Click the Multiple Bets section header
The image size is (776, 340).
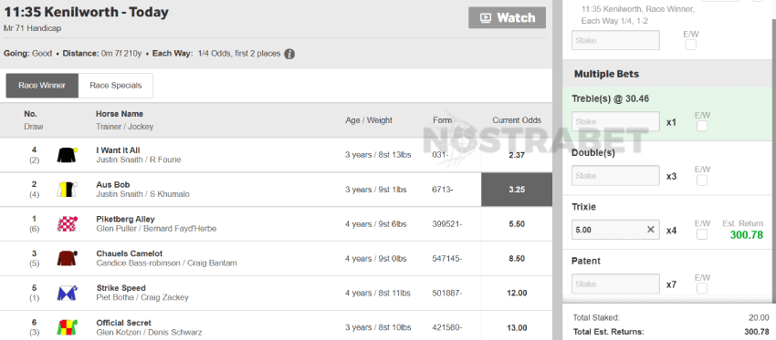click(606, 74)
